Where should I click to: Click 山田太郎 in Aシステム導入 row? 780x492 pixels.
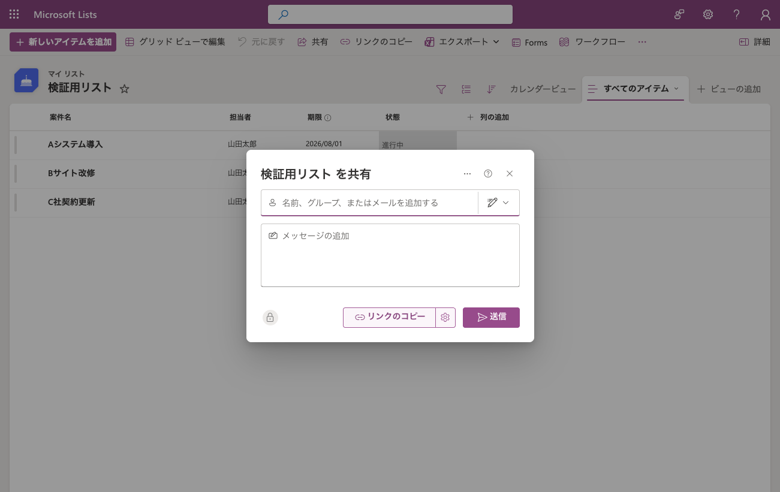coord(242,144)
